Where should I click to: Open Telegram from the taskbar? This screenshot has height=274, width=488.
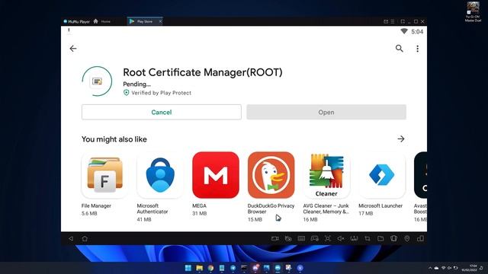coord(233,268)
